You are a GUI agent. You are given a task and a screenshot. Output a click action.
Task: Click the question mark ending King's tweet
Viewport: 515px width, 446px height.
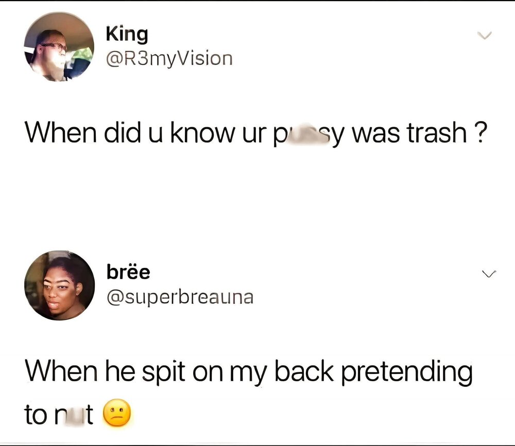click(x=478, y=134)
